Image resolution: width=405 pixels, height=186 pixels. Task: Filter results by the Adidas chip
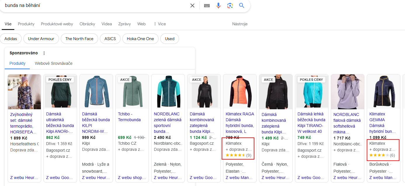click(x=11, y=39)
